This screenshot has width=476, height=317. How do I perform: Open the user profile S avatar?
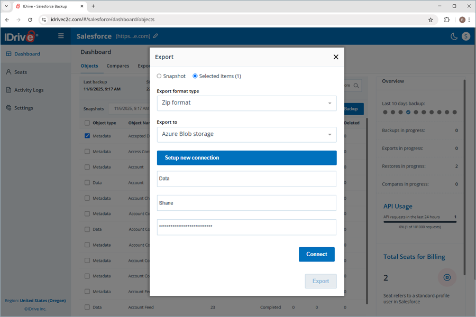click(x=466, y=36)
